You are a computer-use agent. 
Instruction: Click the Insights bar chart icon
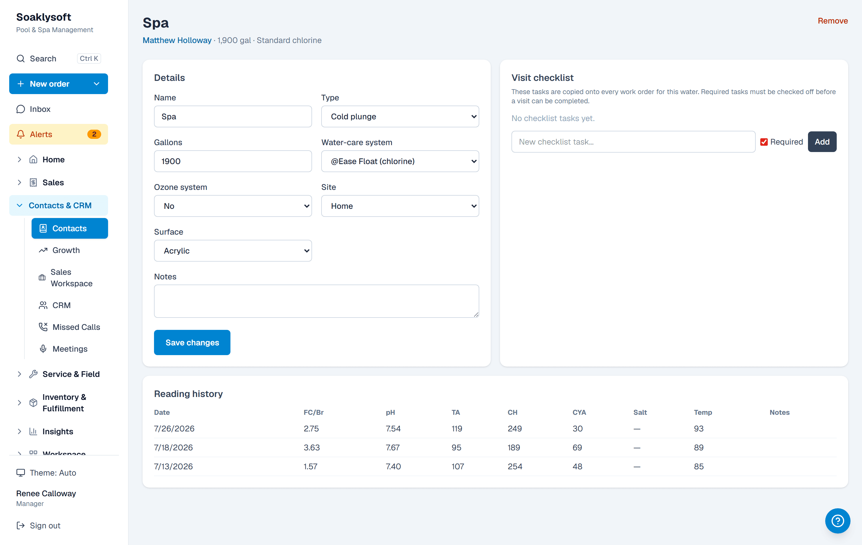[x=33, y=431]
